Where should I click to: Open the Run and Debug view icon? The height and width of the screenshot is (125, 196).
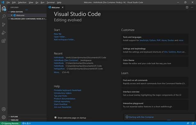coord(4,33)
